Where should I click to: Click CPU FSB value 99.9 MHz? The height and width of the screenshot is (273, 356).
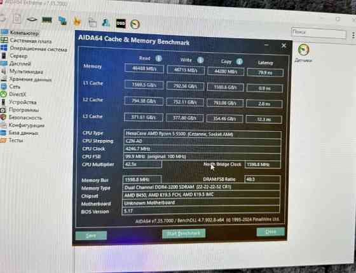[x=202, y=157]
